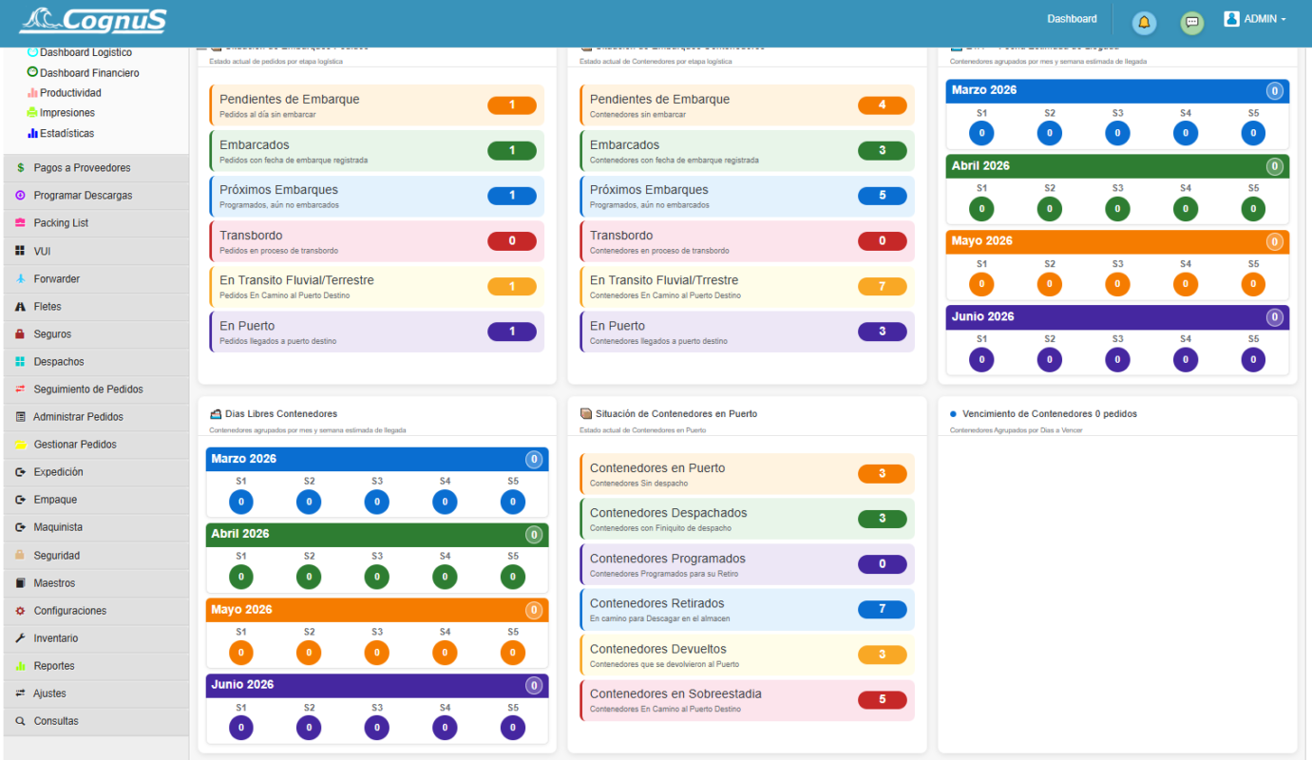Open Seguimiento de Pedidos menu item
The width and height of the screenshot is (1312, 760).
pos(88,389)
